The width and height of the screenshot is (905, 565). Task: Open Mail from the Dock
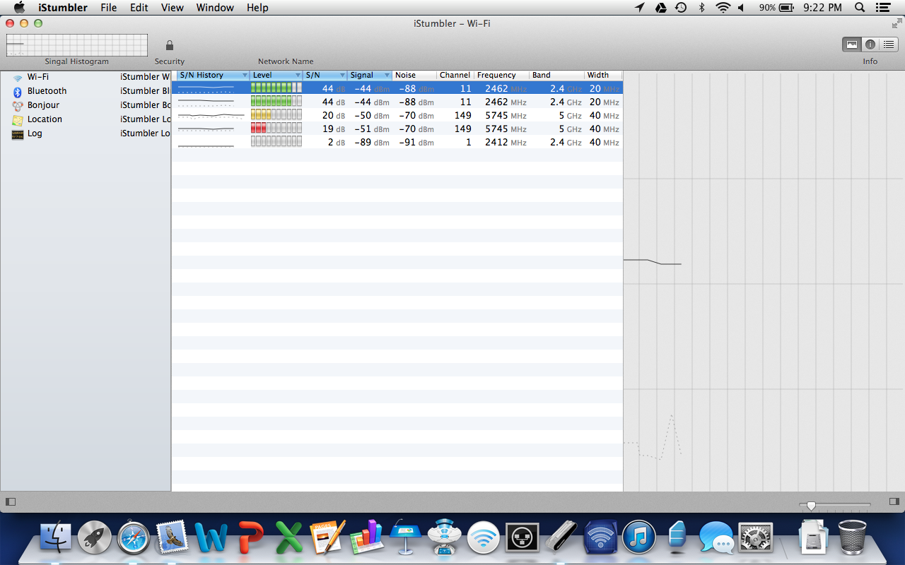click(172, 537)
